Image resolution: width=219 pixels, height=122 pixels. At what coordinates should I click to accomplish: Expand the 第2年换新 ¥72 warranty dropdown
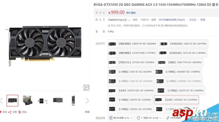pyautogui.click(x=121, y=118)
